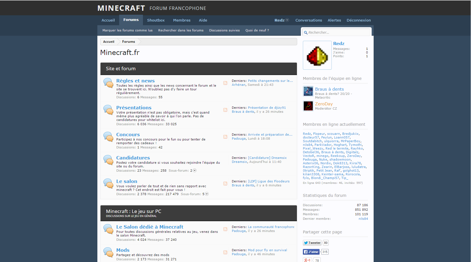Open the Braus à dents avatar thumbnail
The height and width of the screenshot is (262, 471).
pos(308,91)
